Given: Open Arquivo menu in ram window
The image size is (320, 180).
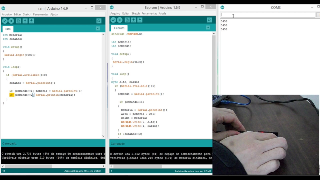Looking at the screenshot, I should tap(7, 14).
